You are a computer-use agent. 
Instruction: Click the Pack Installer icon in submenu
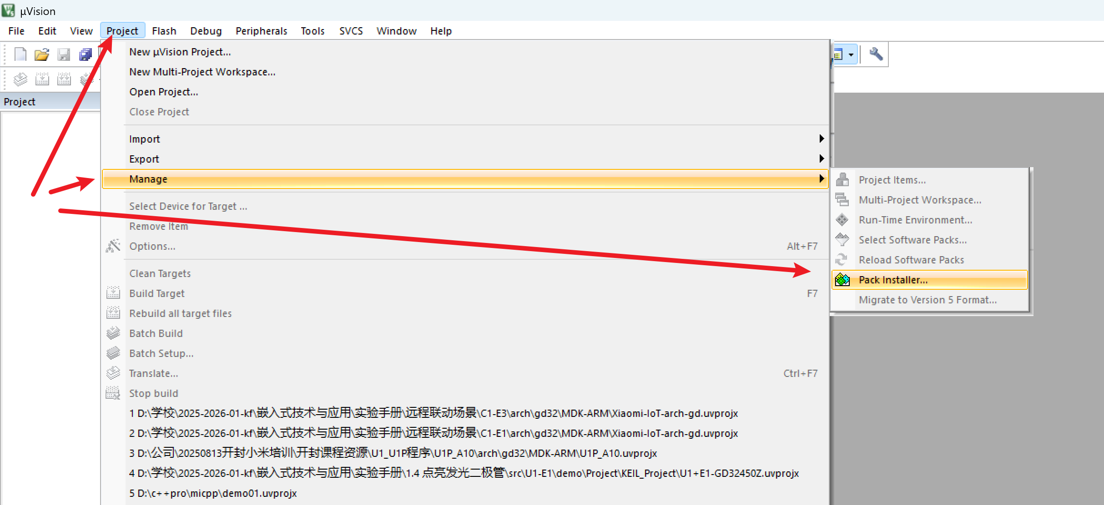842,280
